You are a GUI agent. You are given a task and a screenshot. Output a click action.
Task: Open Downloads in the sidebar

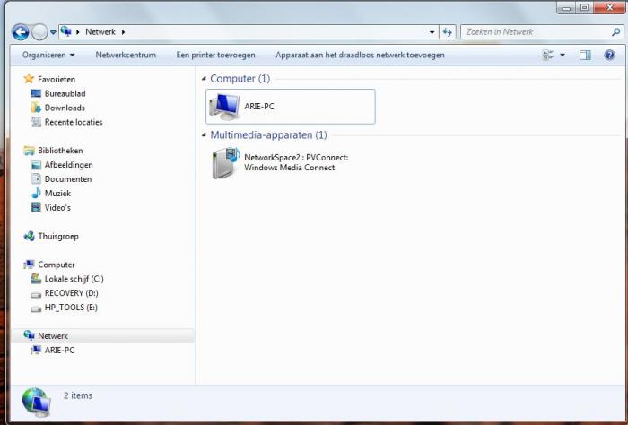click(x=65, y=108)
